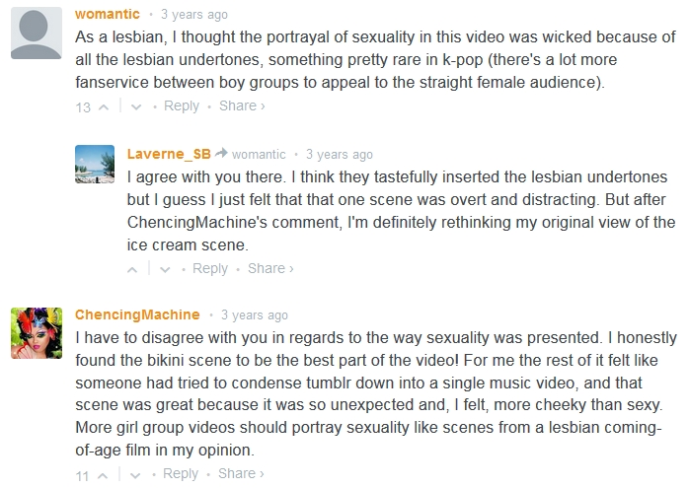Open ChencingMachine username profile link

(x=137, y=314)
